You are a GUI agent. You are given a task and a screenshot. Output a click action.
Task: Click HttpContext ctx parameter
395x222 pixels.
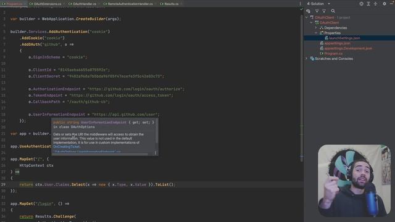click(x=36, y=166)
